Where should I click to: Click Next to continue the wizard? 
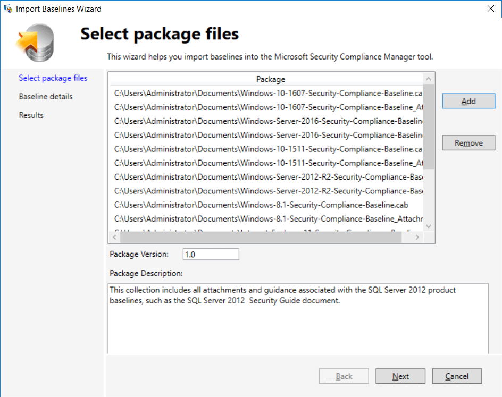point(400,376)
